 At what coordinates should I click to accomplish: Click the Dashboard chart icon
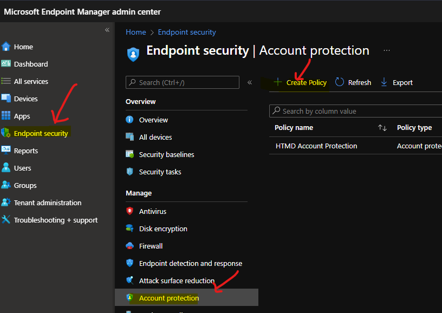5,64
